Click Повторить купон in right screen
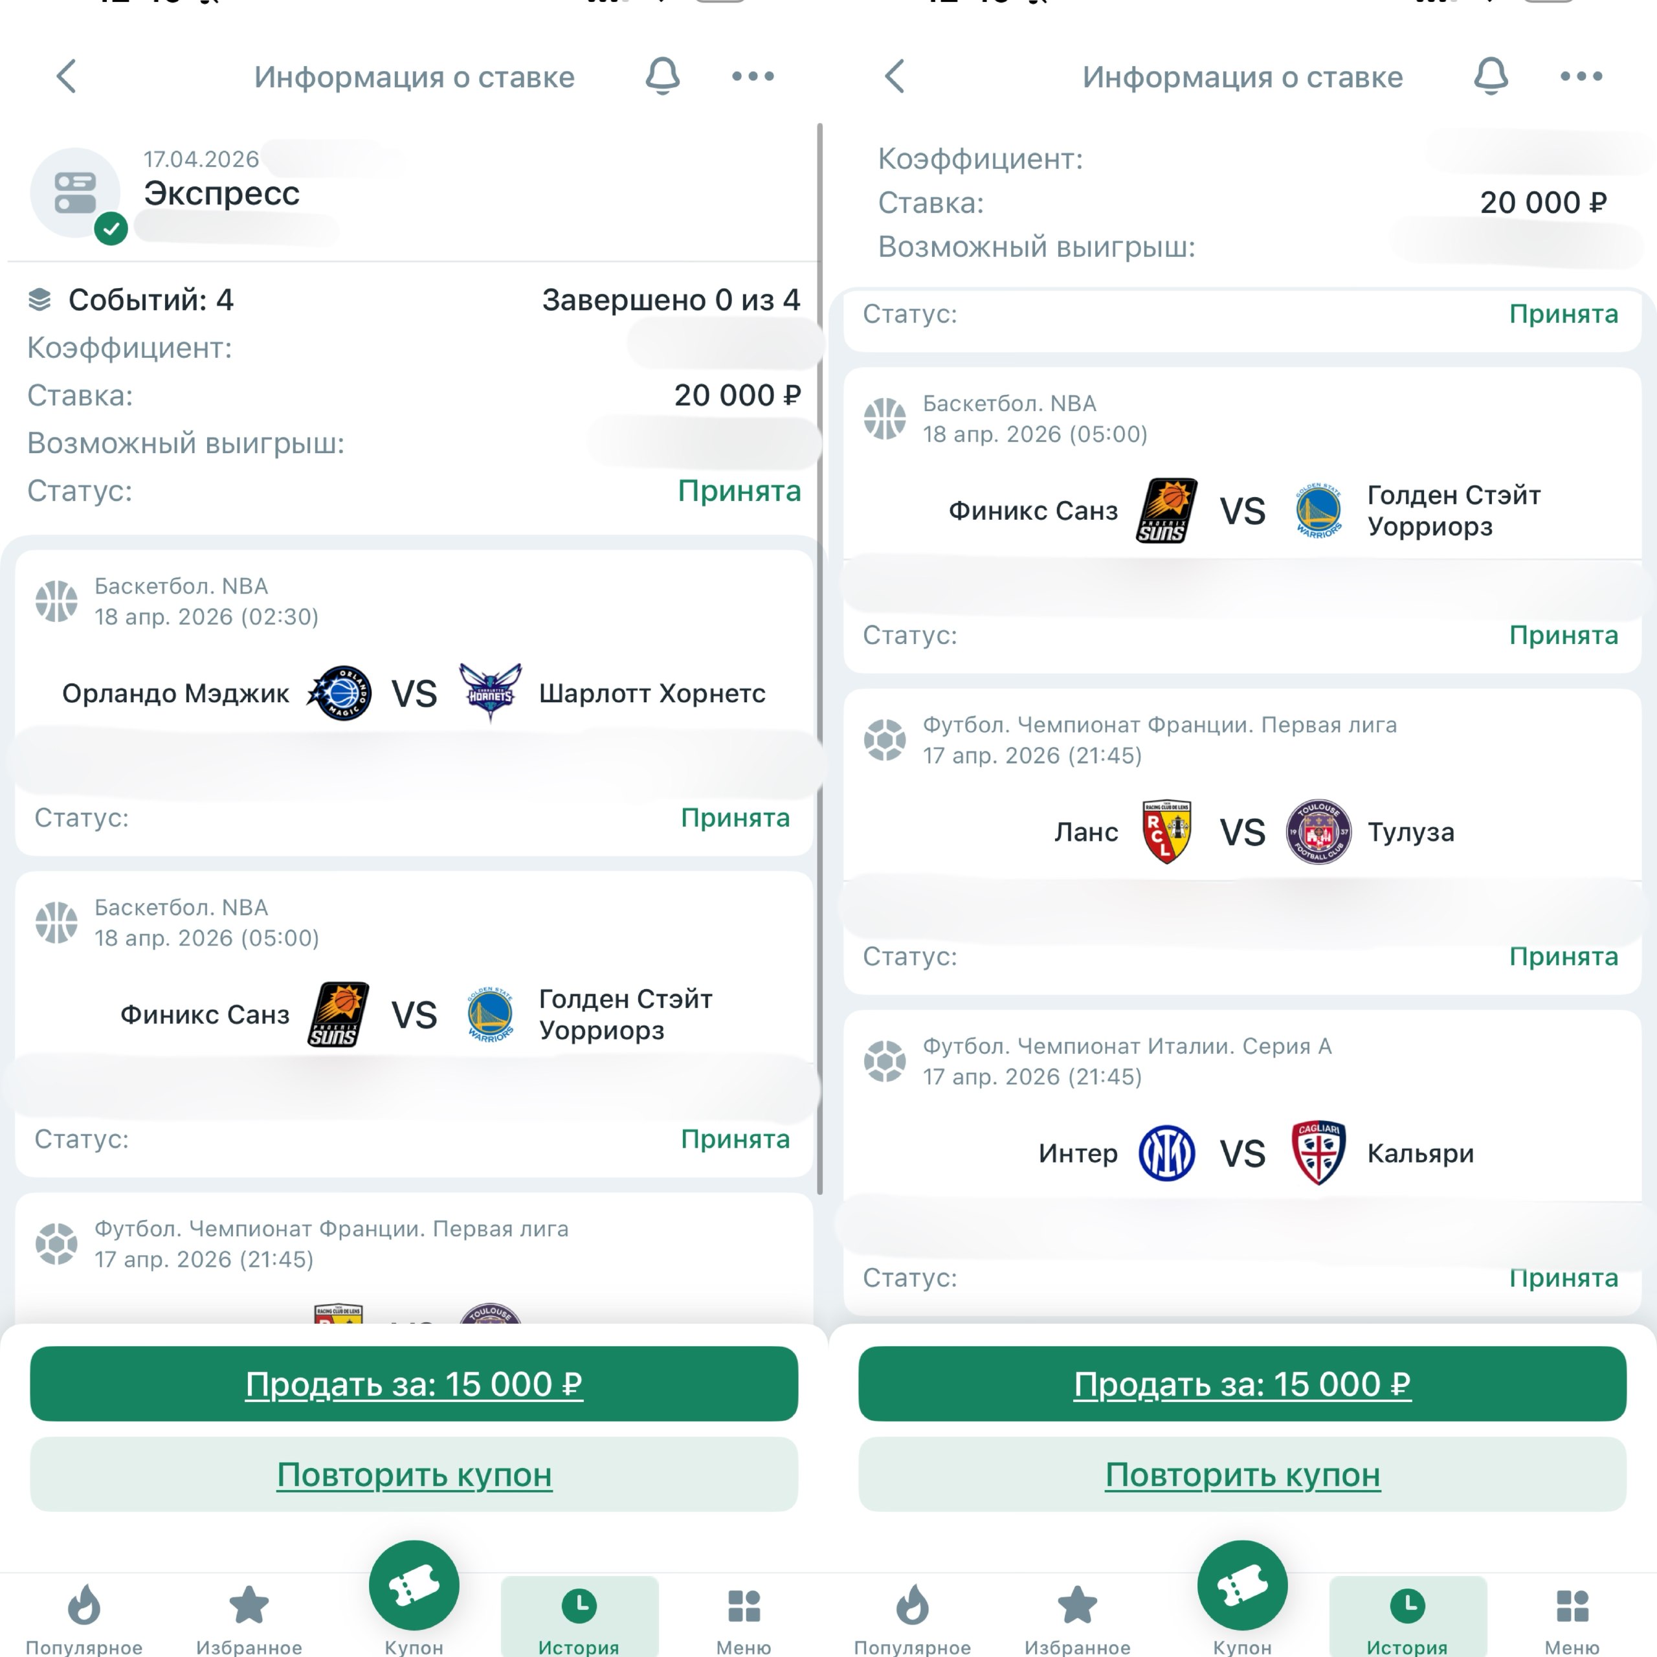 pyautogui.click(x=1243, y=1474)
